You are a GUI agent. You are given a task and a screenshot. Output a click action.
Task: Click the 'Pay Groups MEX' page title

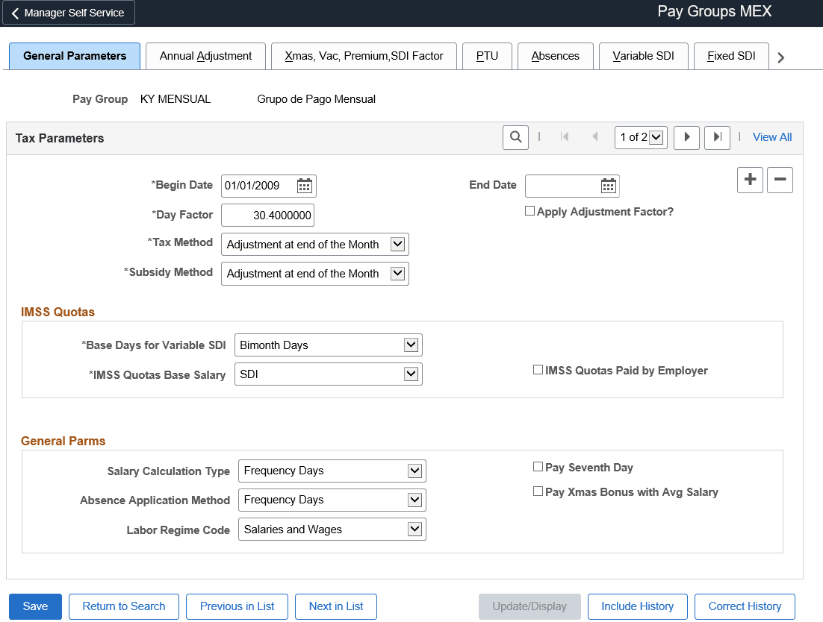715,11
